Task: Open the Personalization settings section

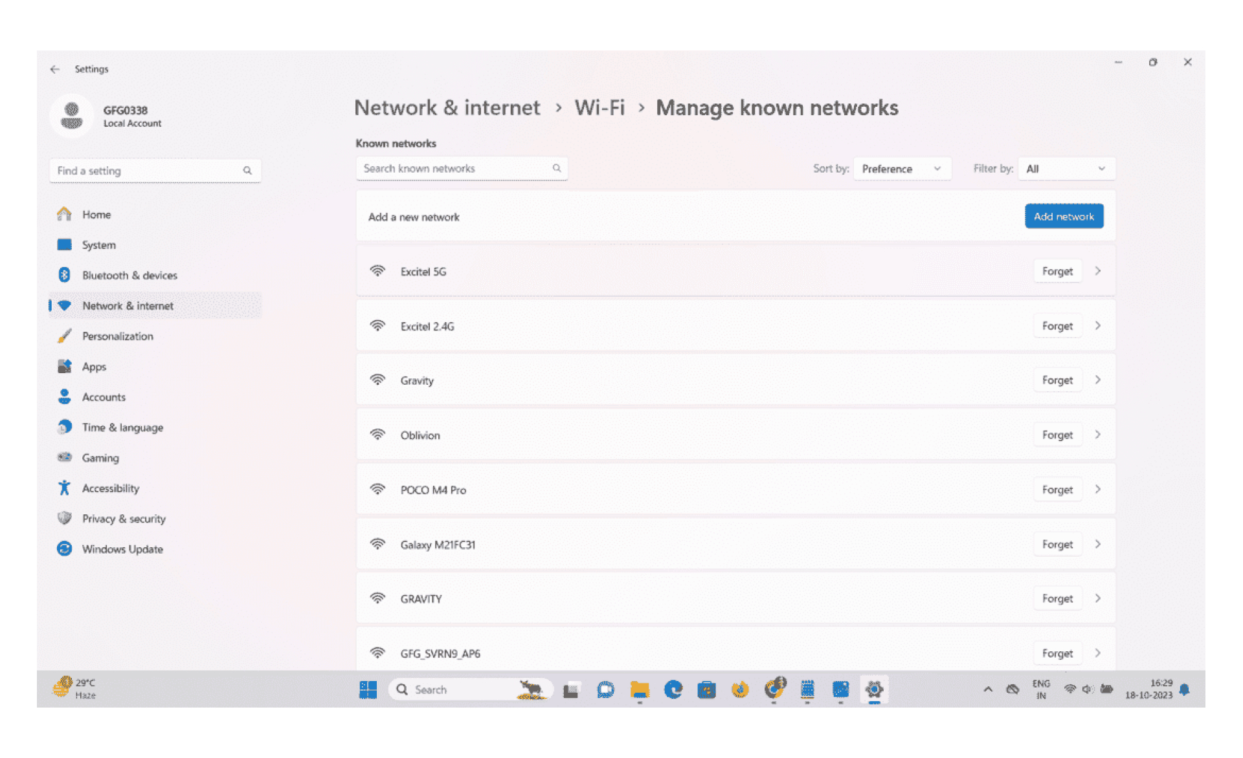Action: click(x=118, y=336)
